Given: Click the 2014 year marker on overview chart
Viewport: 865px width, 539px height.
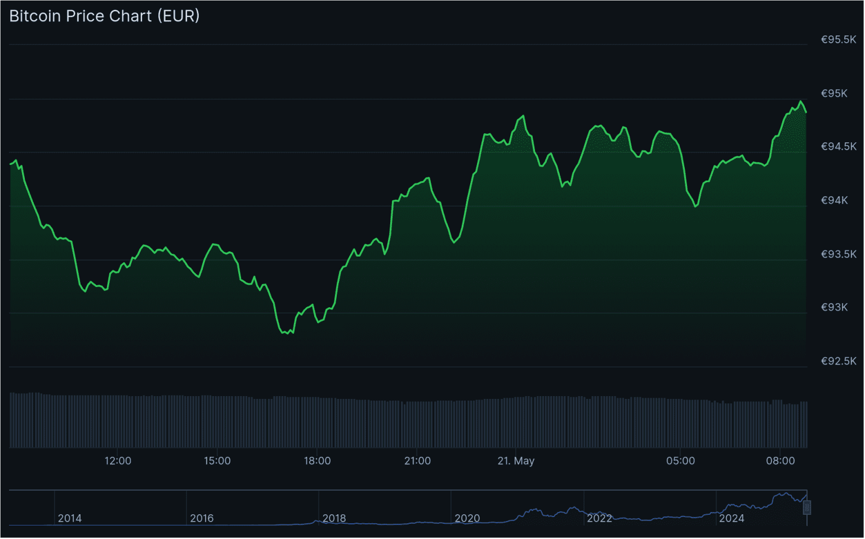Looking at the screenshot, I should point(70,518).
